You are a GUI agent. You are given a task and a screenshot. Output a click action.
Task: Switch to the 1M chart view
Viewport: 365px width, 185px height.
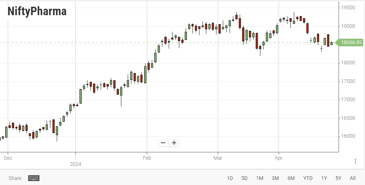[x=260, y=178]
